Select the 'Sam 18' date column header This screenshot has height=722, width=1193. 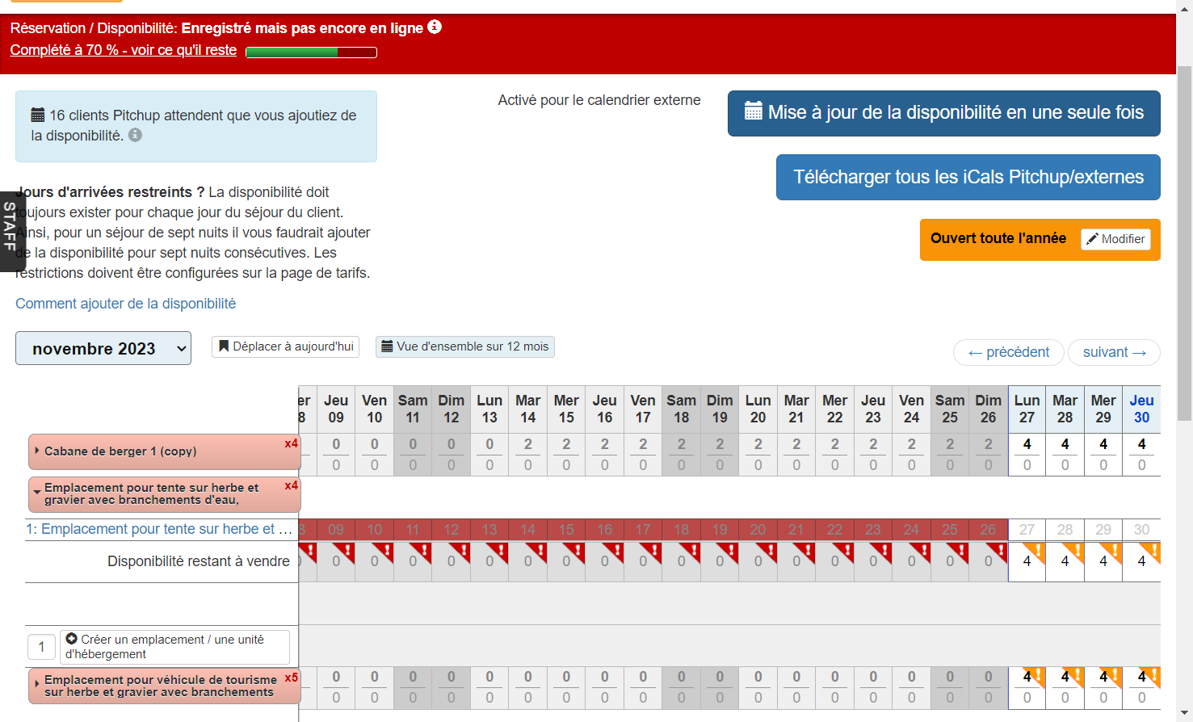(682, 409)
